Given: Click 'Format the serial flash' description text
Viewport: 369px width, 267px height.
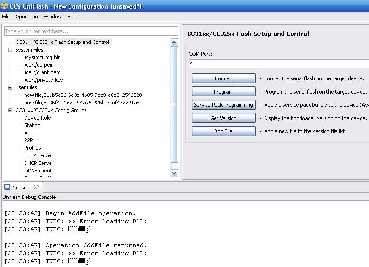Looking at the screenshot, I should tap(314, 78).
